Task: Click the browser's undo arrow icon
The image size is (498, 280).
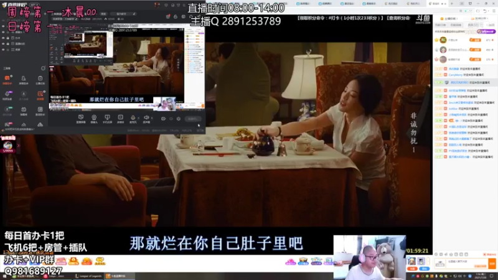Action: (485, 11)
